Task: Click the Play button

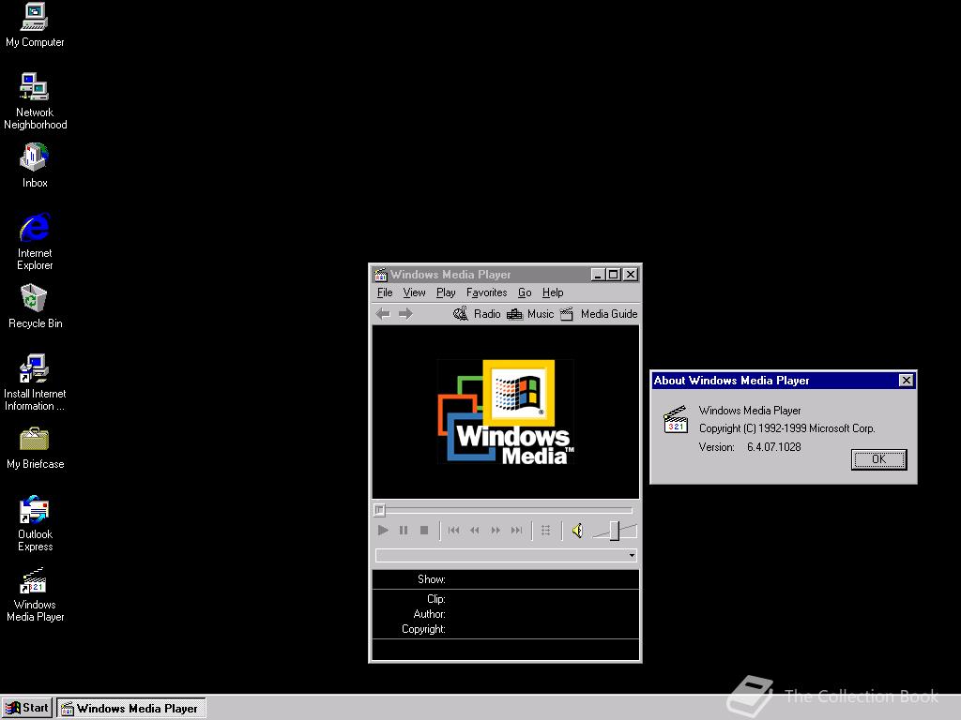Action: click(383, 531)
